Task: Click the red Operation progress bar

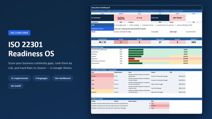Action: (131, 59)
